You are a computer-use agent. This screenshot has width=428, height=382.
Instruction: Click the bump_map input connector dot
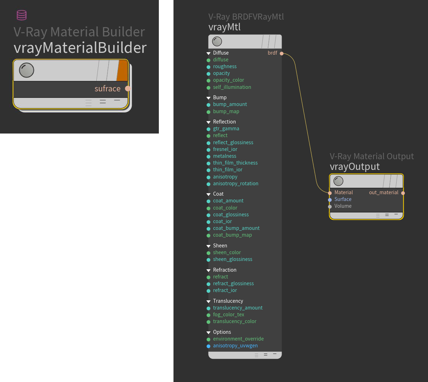[x=208, y=112]
